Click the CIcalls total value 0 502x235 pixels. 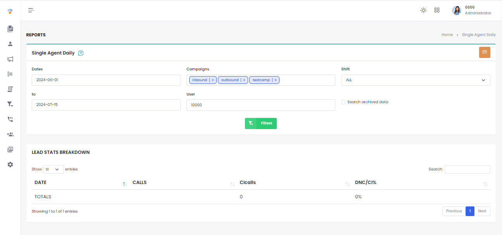click(241, 197)
